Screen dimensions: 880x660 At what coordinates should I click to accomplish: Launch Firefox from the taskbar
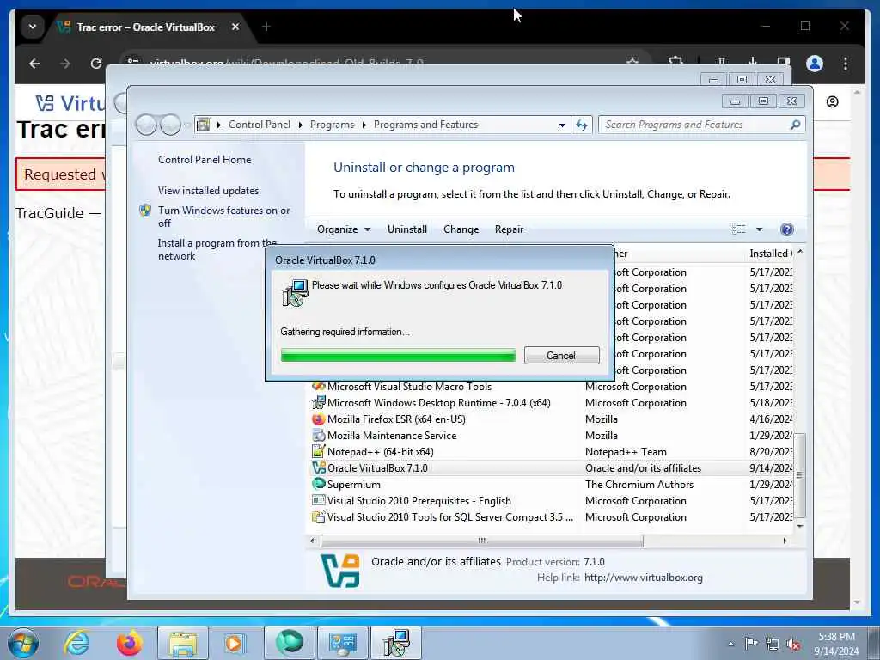(x=129, y=643)
